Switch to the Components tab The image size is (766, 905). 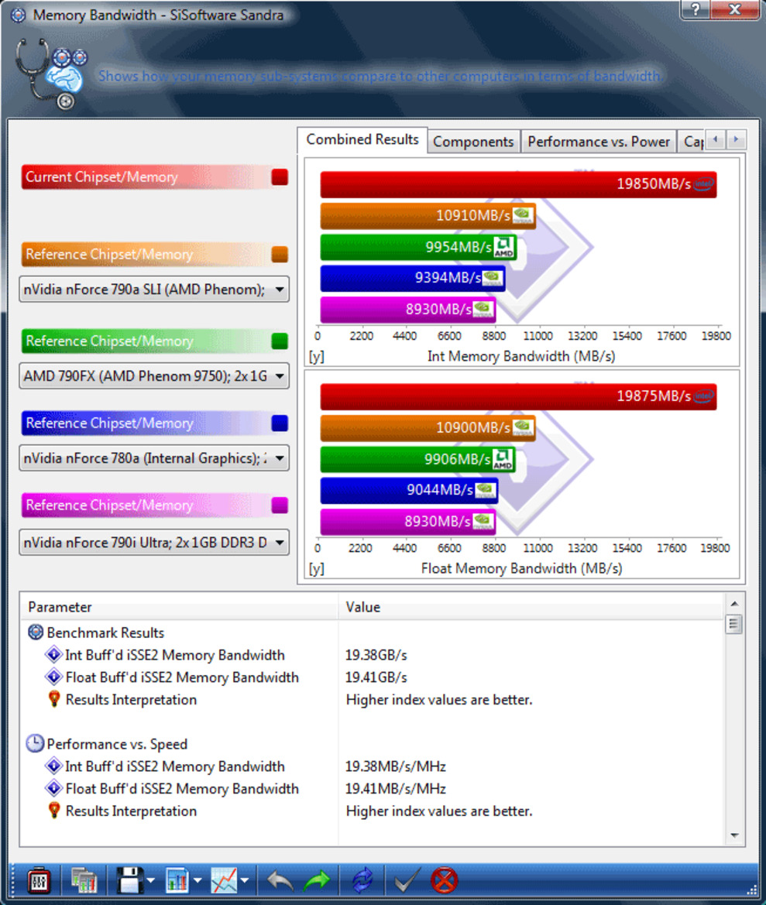tap(473, 142)
